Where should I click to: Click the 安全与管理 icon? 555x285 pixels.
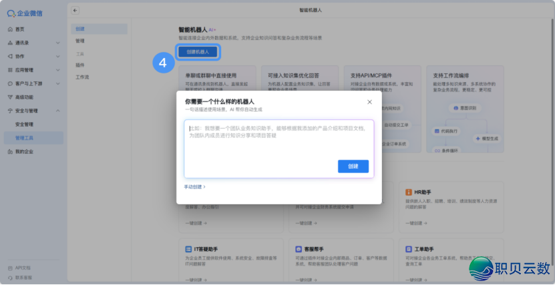[10, 111]
